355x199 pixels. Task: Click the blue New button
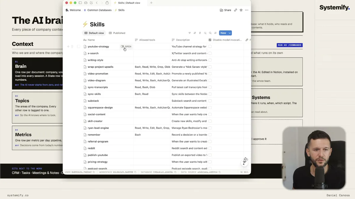(223, 33)
